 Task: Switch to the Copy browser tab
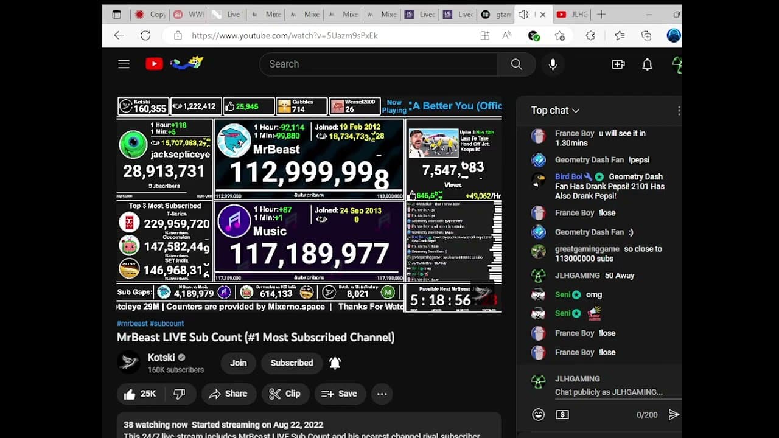(x=150, y=14)
